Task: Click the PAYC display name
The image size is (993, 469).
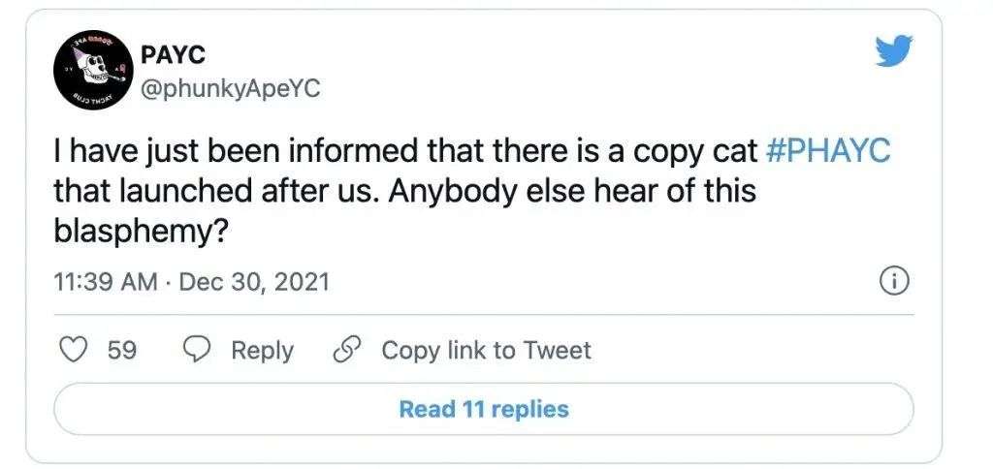Action: pos(173,55)
